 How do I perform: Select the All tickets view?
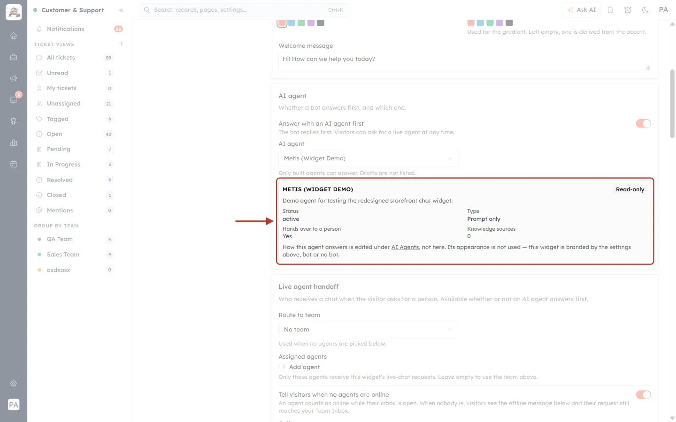coord(75,58)
